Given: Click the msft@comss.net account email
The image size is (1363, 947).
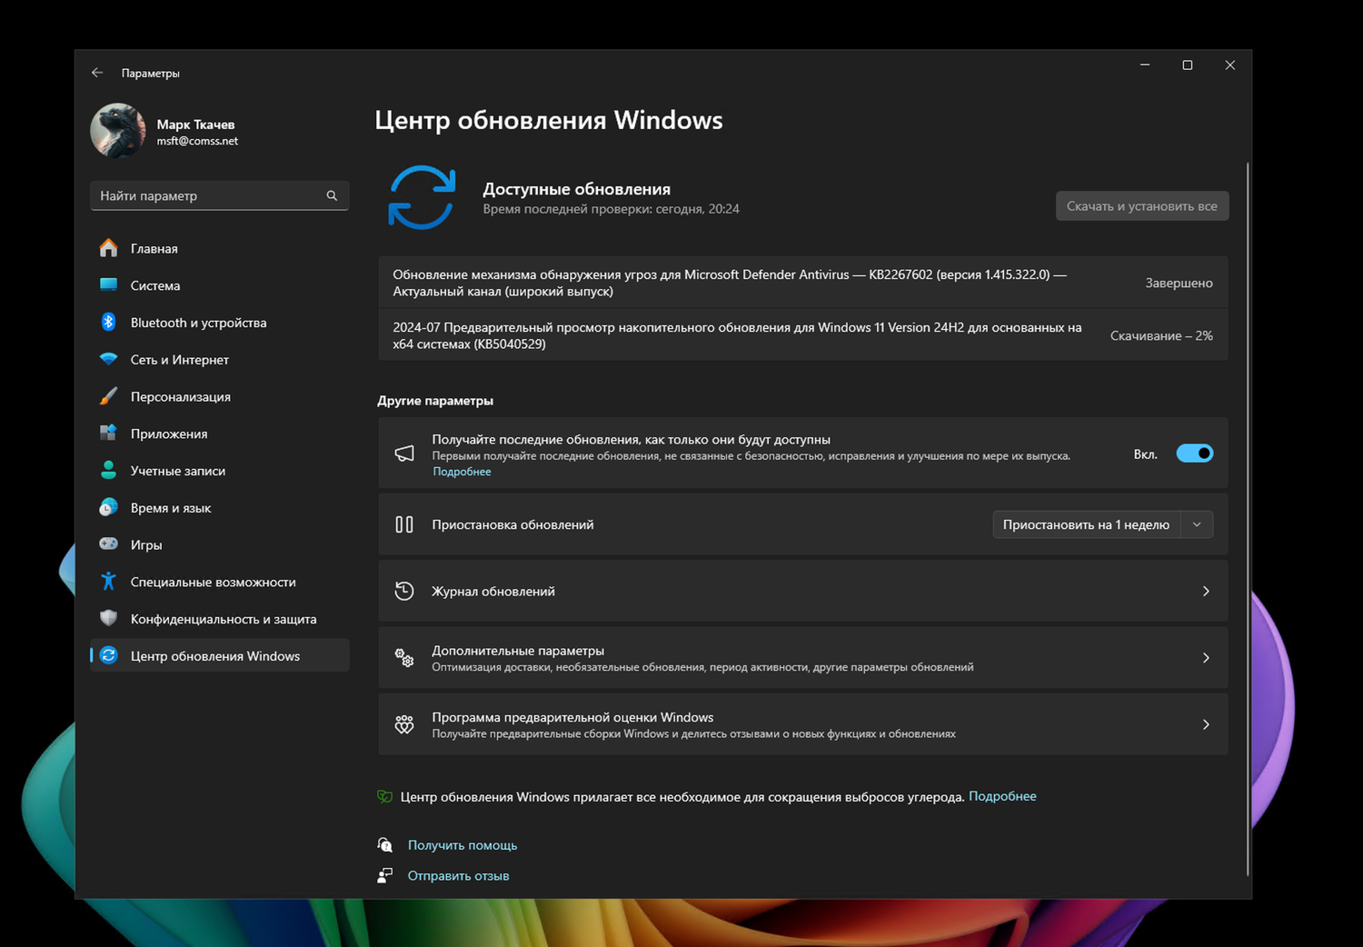Looking at the screenshot, I should point(197,141).
